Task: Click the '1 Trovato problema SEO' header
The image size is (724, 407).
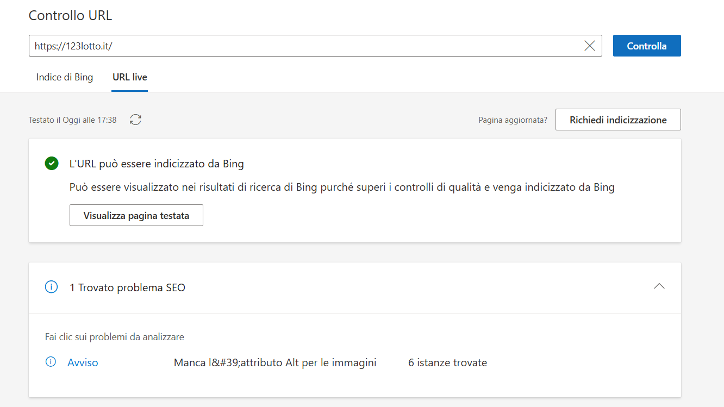Action: (x=127, y=287)
